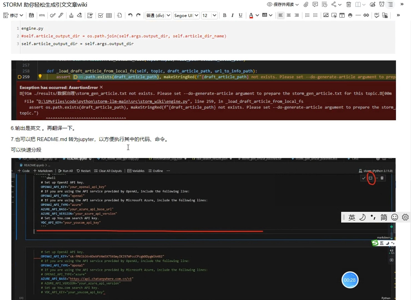This screenshot has width=411, height=300.
Task: Open the attachments paperclip icon
Action: pos(306,4)
